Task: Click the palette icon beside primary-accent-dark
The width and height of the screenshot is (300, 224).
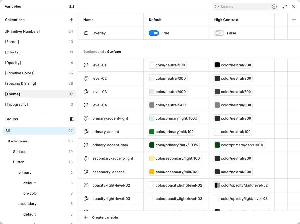Action: 86,145
